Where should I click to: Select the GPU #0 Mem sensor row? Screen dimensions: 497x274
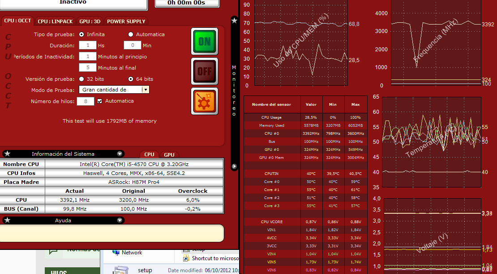pos(305,158)
